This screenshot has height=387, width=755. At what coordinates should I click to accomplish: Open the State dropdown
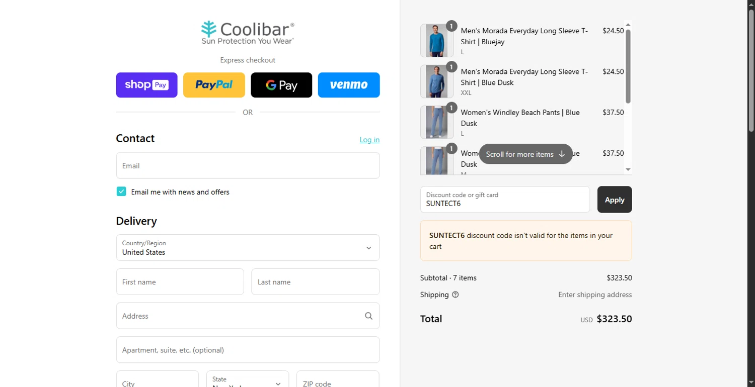pyautogui.click(x=248, y=379)
